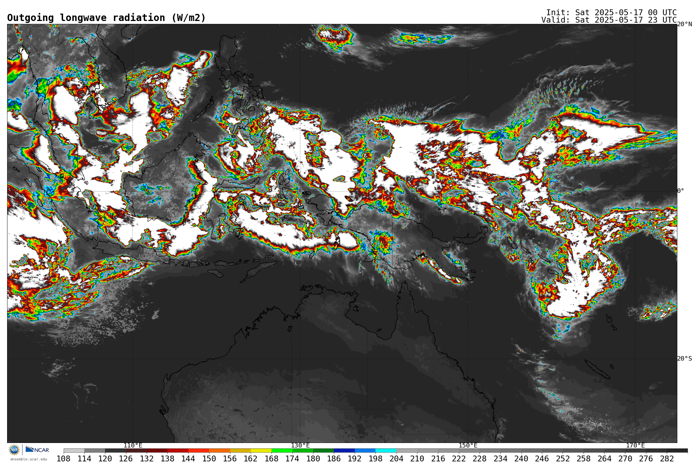Pick the dark brown 126–132 colorbar swatch
The image size is (698, 463).
point(136,451)
